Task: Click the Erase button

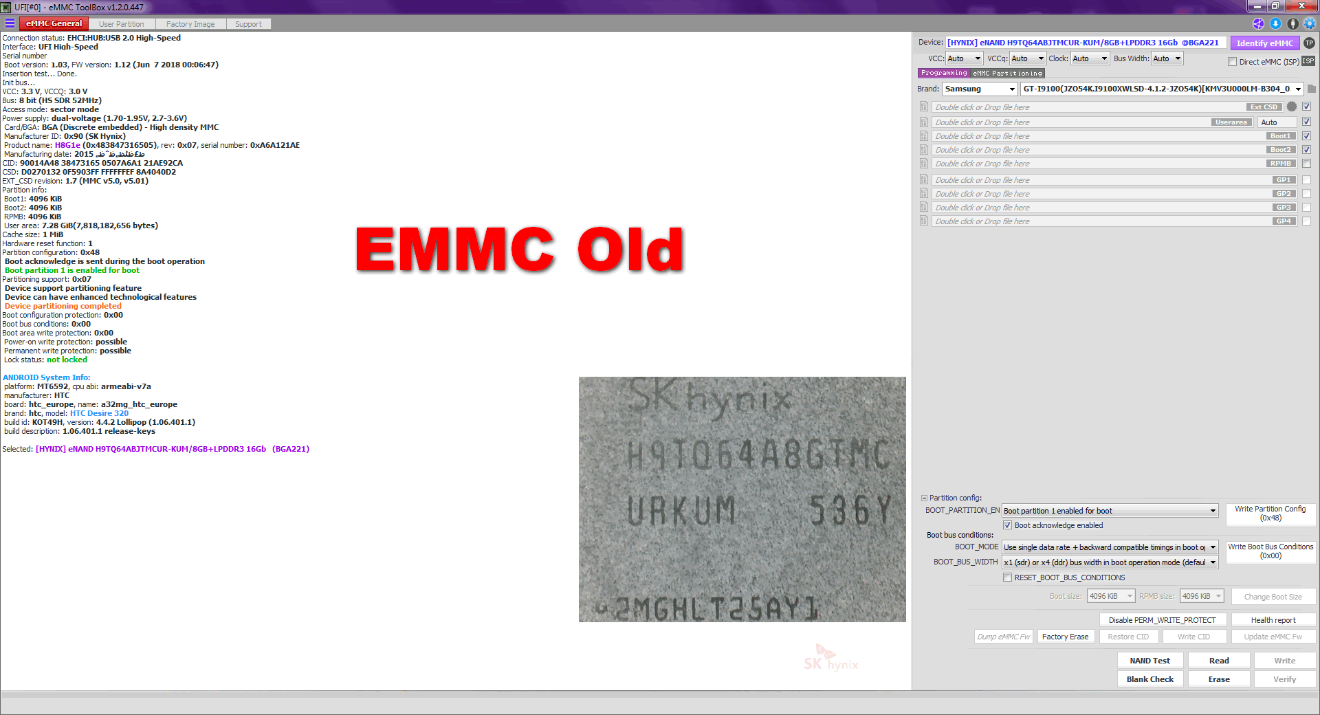Action: pyautogui.click(x=1219, y=679)
